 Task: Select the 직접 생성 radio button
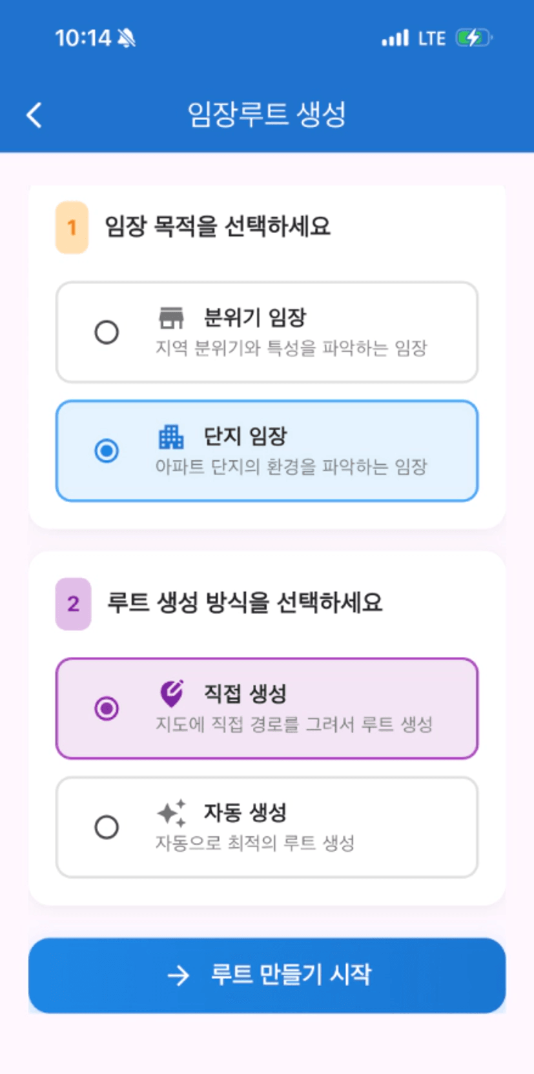click(x=107, y=708)
